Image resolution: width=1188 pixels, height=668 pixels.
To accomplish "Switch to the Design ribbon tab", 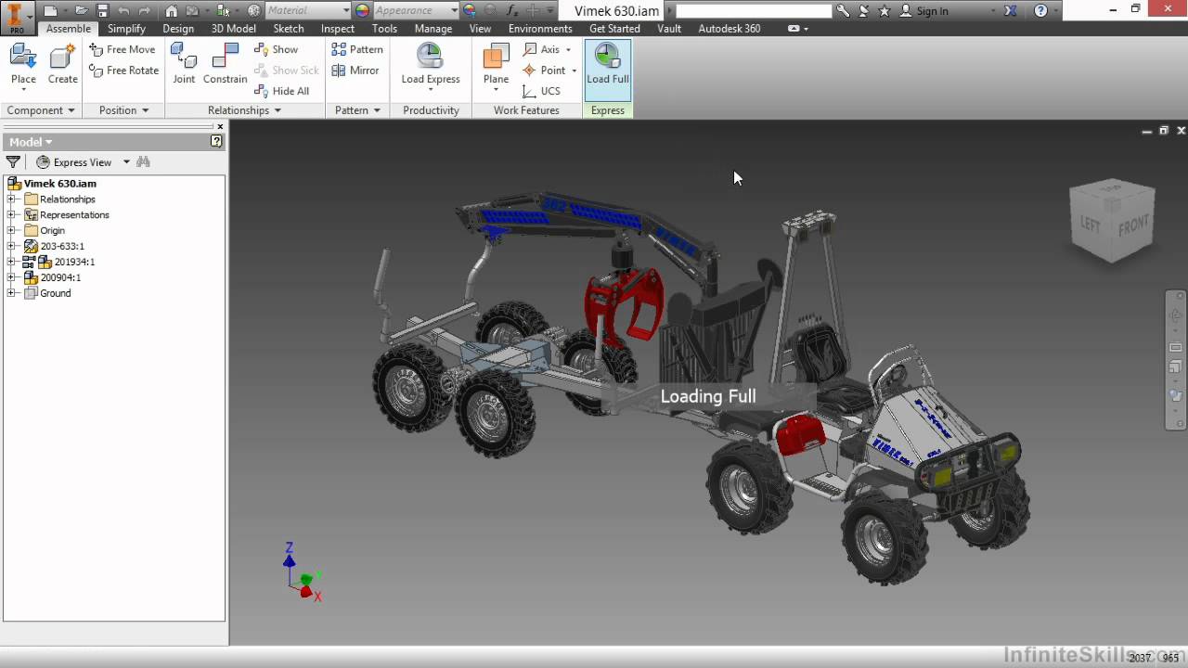I will pos(178,29).
